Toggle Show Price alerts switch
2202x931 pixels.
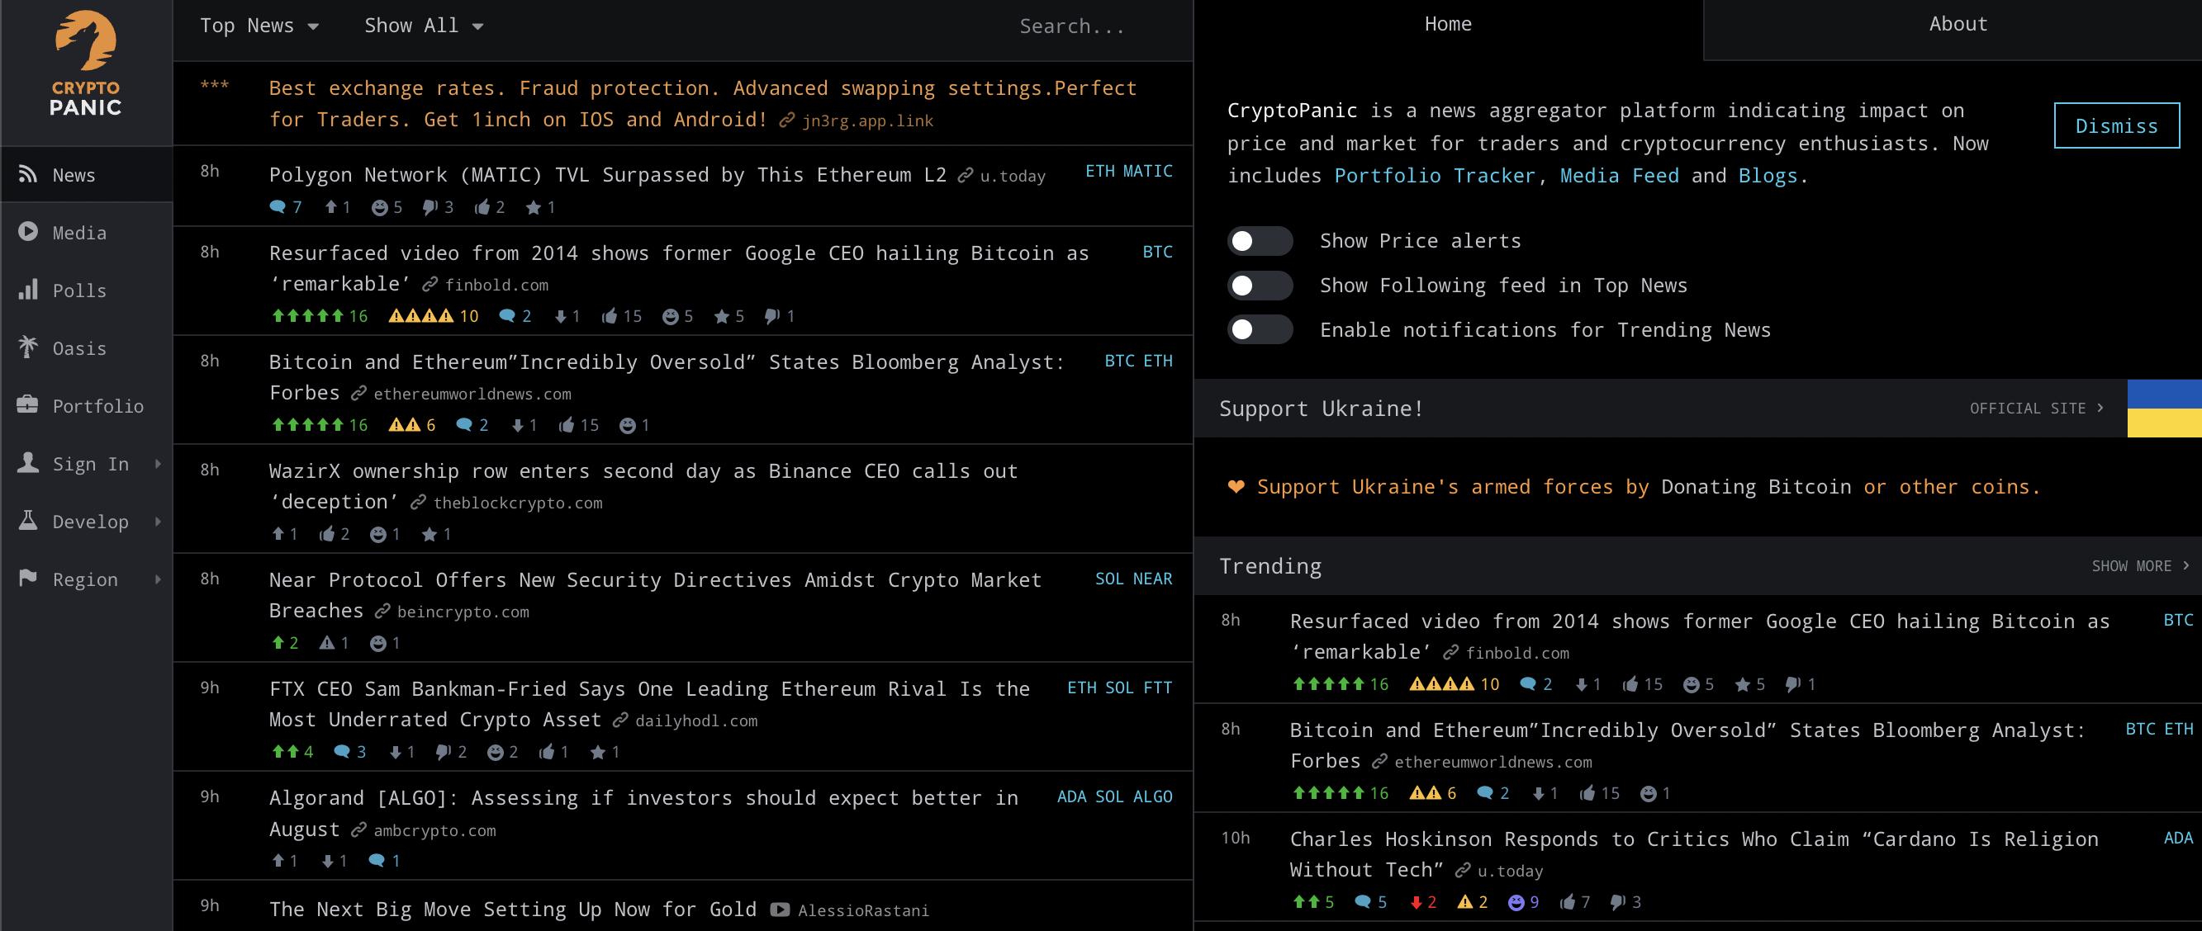(1260, 241)
